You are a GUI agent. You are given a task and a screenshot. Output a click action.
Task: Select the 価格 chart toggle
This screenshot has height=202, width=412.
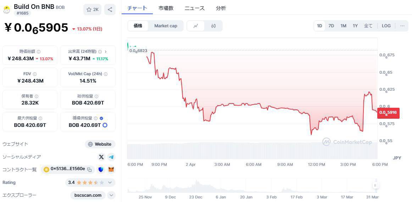tap(138, 26)
